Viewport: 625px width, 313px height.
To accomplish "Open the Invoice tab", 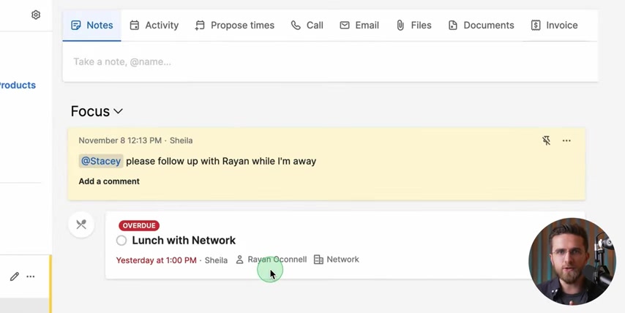I will tap(555, 26).
